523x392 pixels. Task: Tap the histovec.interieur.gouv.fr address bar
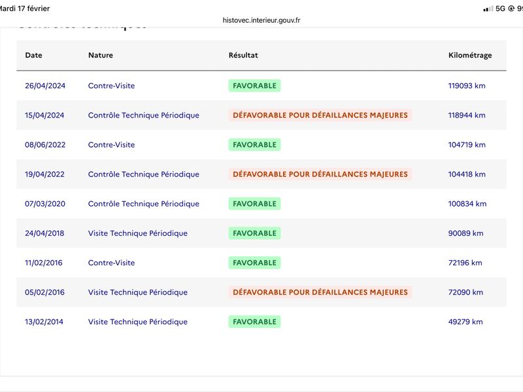coord(261,20)
